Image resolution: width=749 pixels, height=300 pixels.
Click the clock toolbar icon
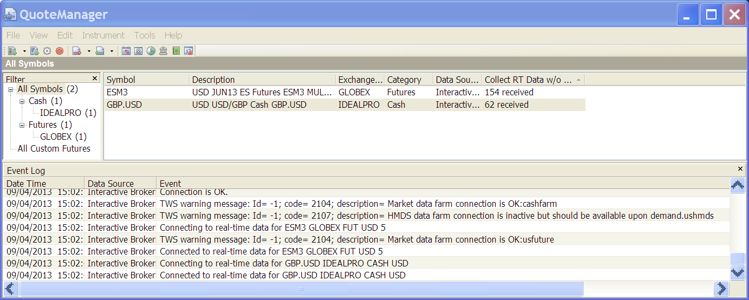pyautogui.click(x=151, y=51)
